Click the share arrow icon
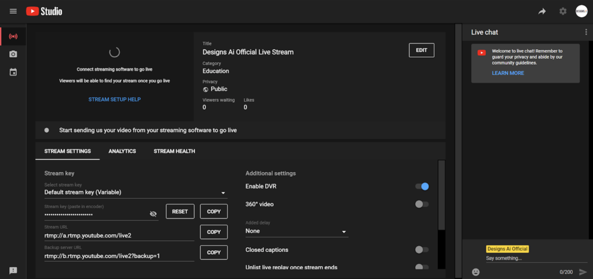Screen dimensions: 593x279 tap(542, 11)
